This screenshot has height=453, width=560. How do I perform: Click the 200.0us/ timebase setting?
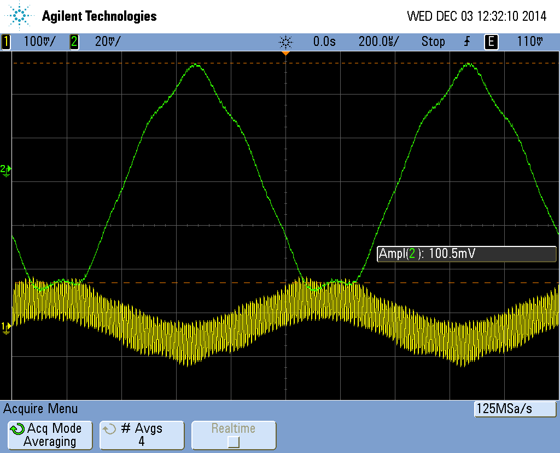[x=378, y=42]
